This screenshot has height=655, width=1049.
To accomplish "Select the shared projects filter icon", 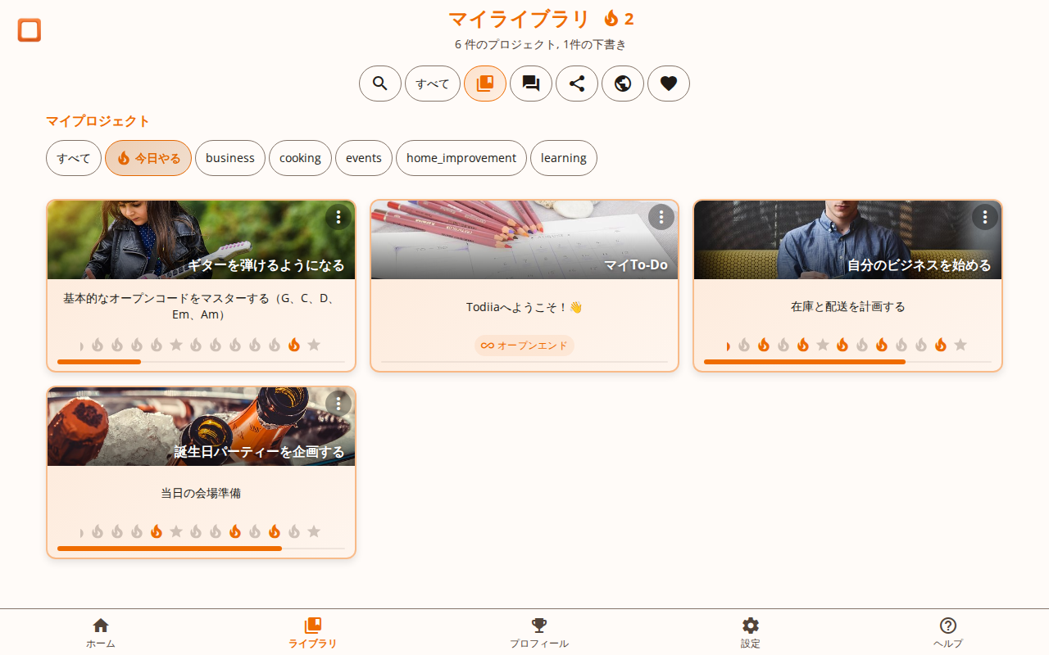I will 577,84.
